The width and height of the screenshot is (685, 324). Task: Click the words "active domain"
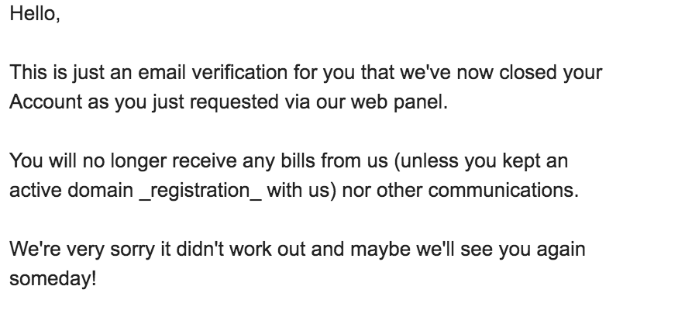[x=71, y=191]
